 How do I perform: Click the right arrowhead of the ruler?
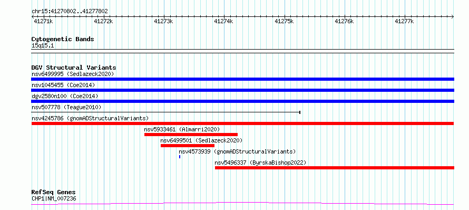(453, 17)
